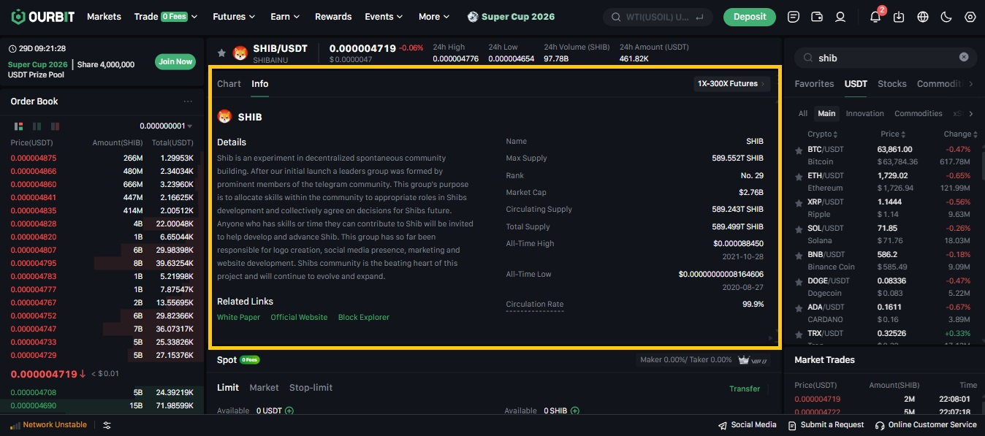Screen dimensions: 985x436
Task: Open the White Paper link
Action: 238,317
